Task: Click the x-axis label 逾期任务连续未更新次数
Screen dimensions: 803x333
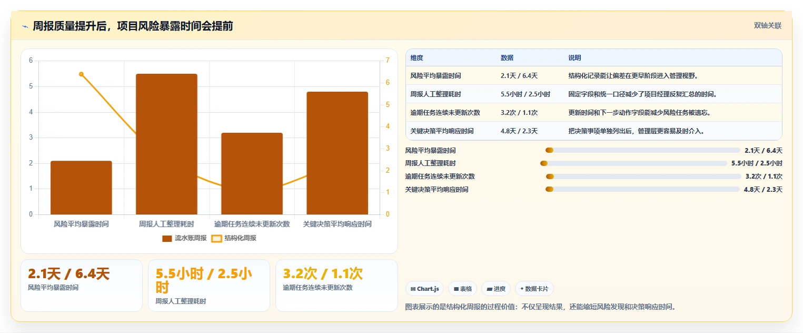Action: coord(252,224)
